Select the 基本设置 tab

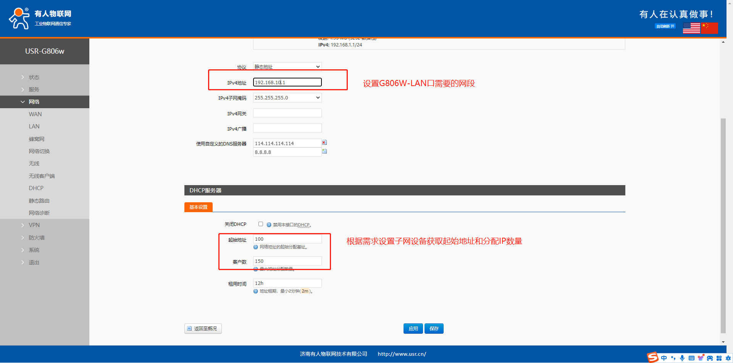pyautogui.click(x=199, y=207)
